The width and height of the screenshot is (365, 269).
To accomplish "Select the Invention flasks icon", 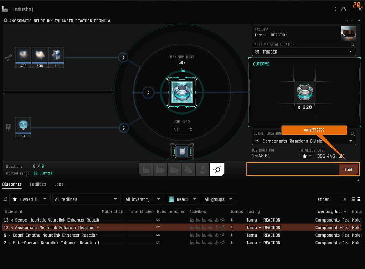I will [188, 169].
